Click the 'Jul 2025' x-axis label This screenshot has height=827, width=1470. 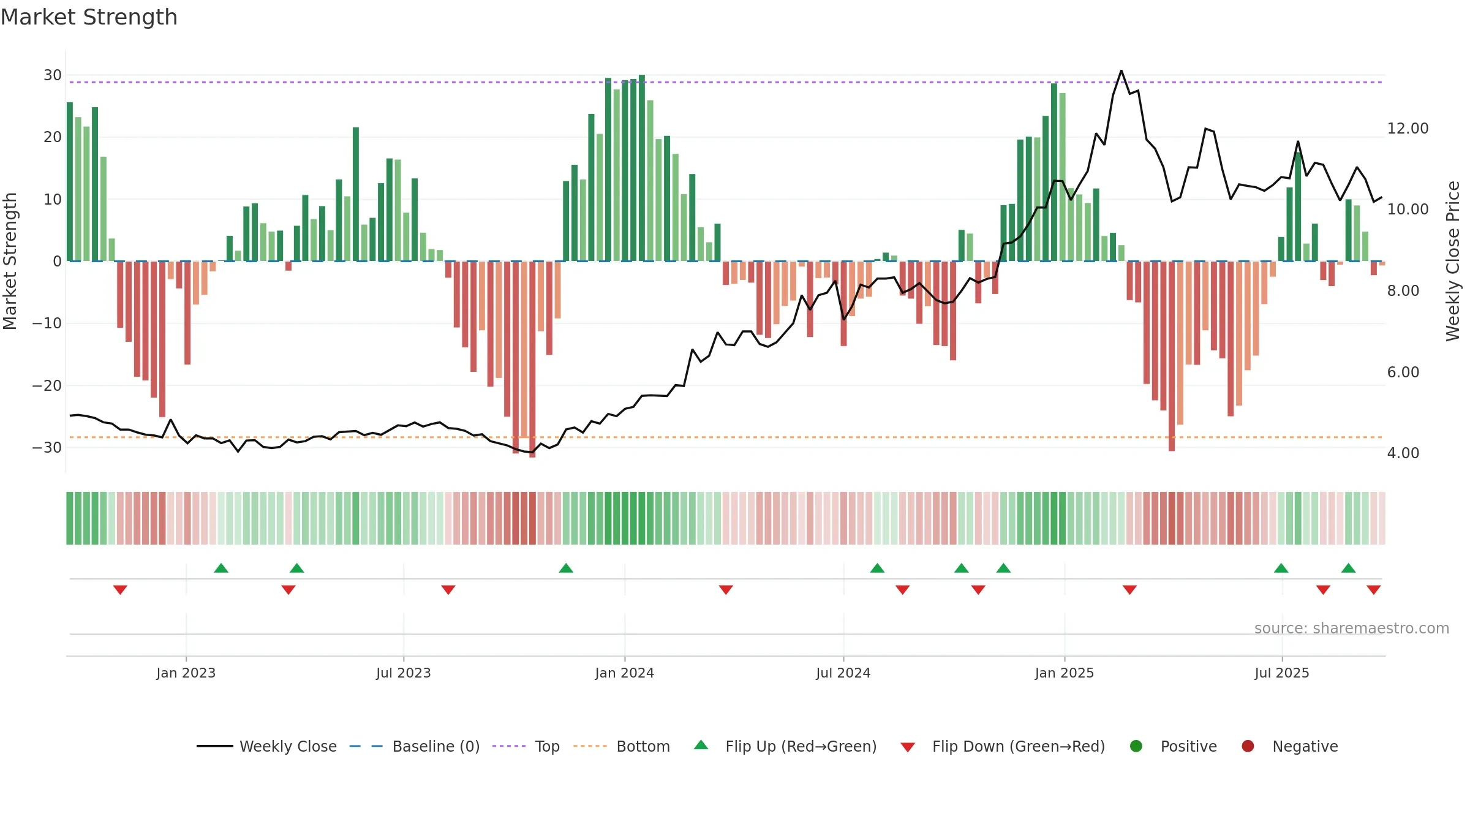coord(1282,673)
